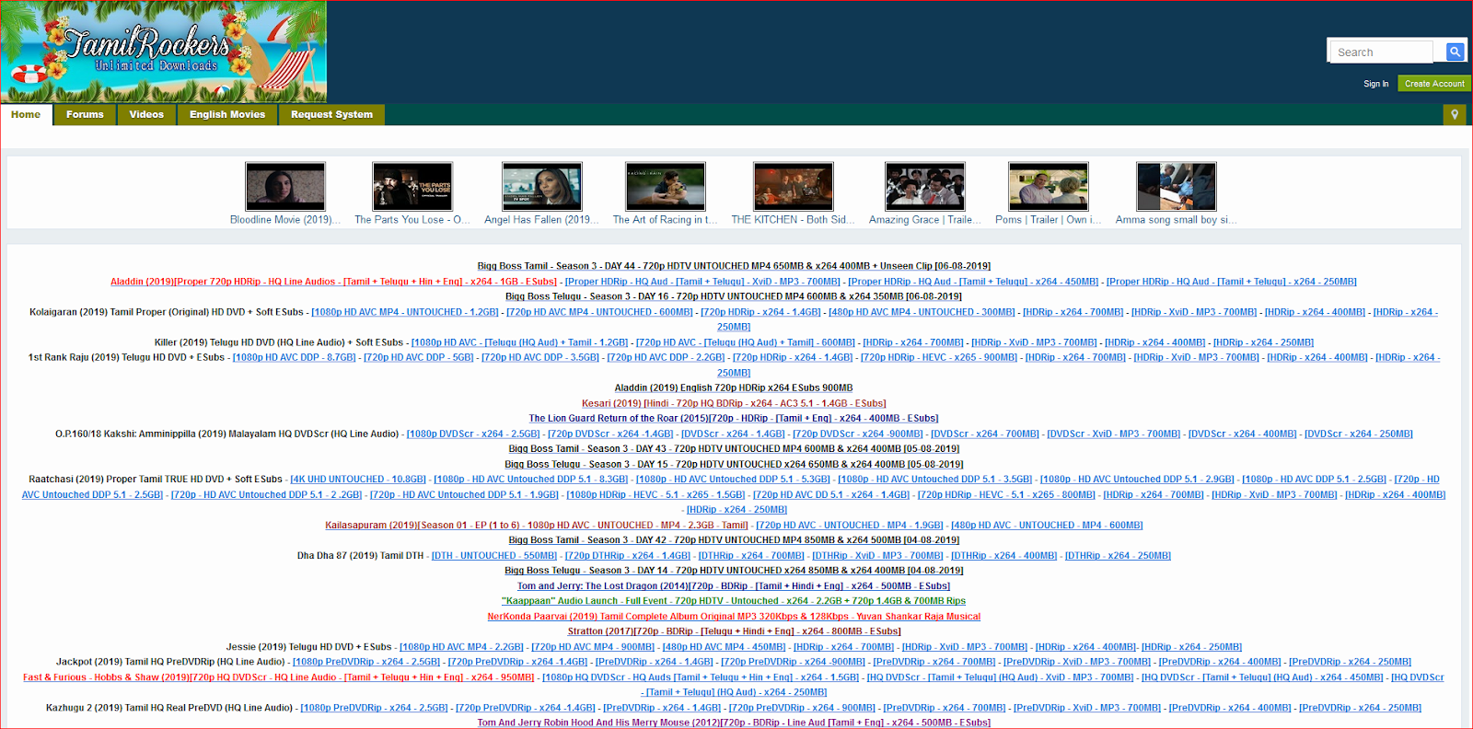The height and width of the screenshot is (729, 1473).
Task: Open Bigg Boss Tamil DAY 44 link
Action: coord(734,266)
